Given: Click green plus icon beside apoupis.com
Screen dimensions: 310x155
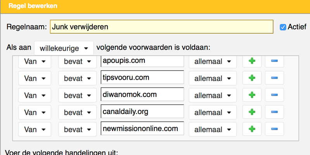Looking at the screenshot, I should (x=252, y=61).
